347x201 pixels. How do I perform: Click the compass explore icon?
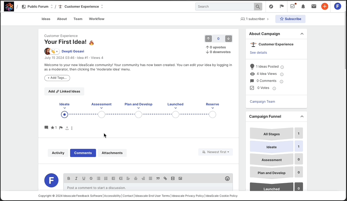271,6
